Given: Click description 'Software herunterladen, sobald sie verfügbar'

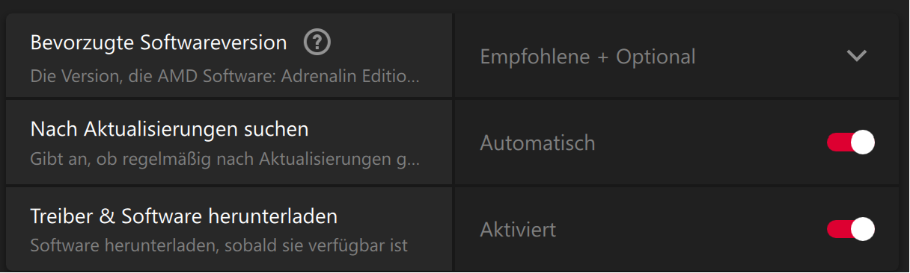Looking at the screenshot, I should tap(219, 245).
